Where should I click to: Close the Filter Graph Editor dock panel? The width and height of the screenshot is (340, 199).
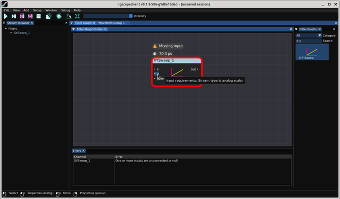click(x=291, y=29)
